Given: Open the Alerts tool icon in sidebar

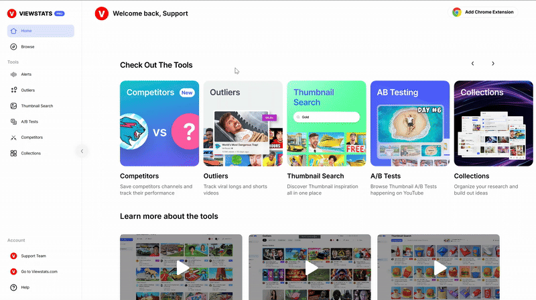Looking at the screenshot, I should [x=13, y=74].
